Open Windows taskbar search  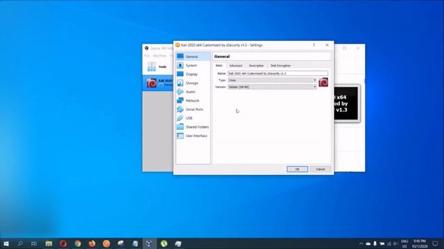pyautogui.click(x=20, y=243)
